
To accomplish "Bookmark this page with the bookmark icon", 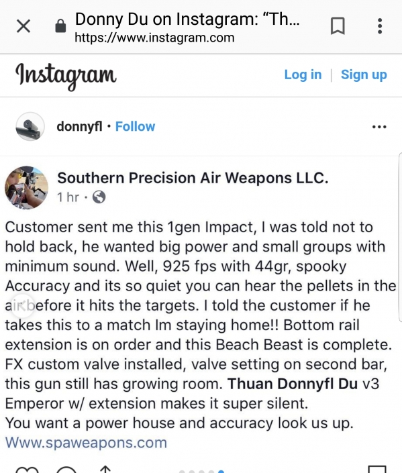I will pyautogui.click(x=338, y=26).
